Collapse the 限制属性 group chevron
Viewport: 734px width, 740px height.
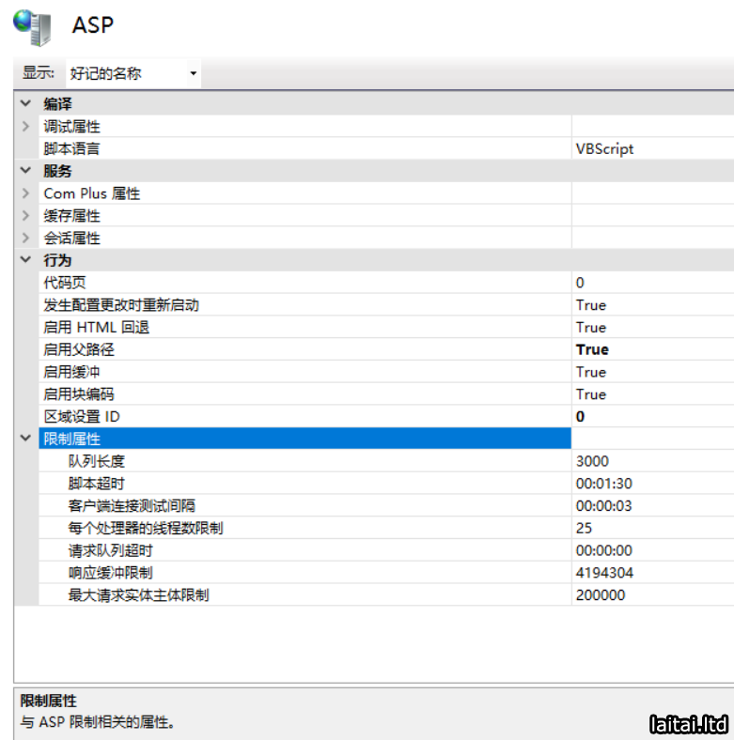tap(25, 439)
